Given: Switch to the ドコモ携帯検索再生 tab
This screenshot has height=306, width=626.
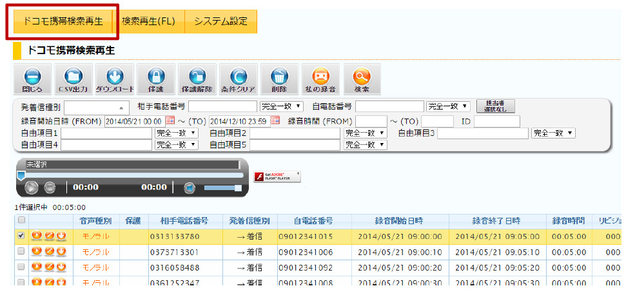Looking at the screenshot, I should [x=63, y=21].
